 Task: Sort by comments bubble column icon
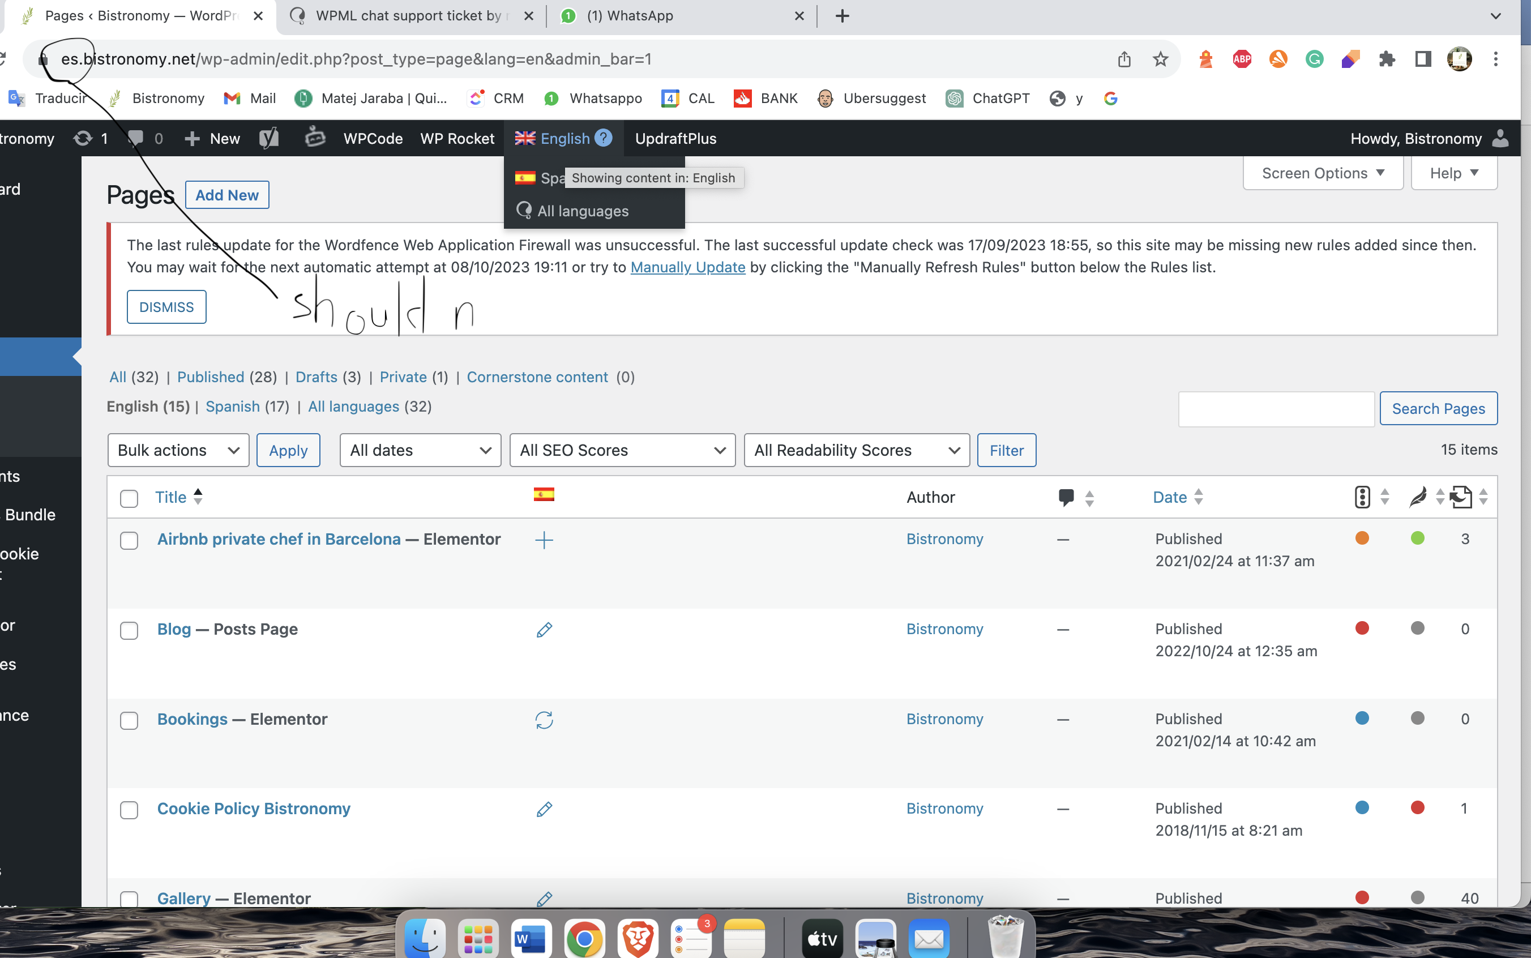pyautogui.click(x=1066, y=497)
